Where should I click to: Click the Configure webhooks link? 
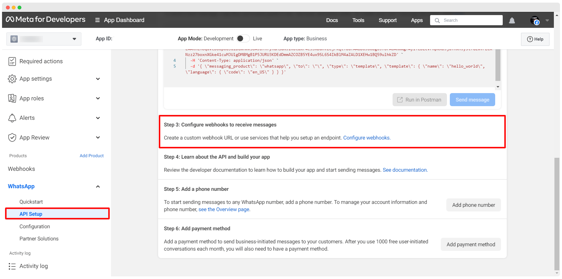pos(367,138)
